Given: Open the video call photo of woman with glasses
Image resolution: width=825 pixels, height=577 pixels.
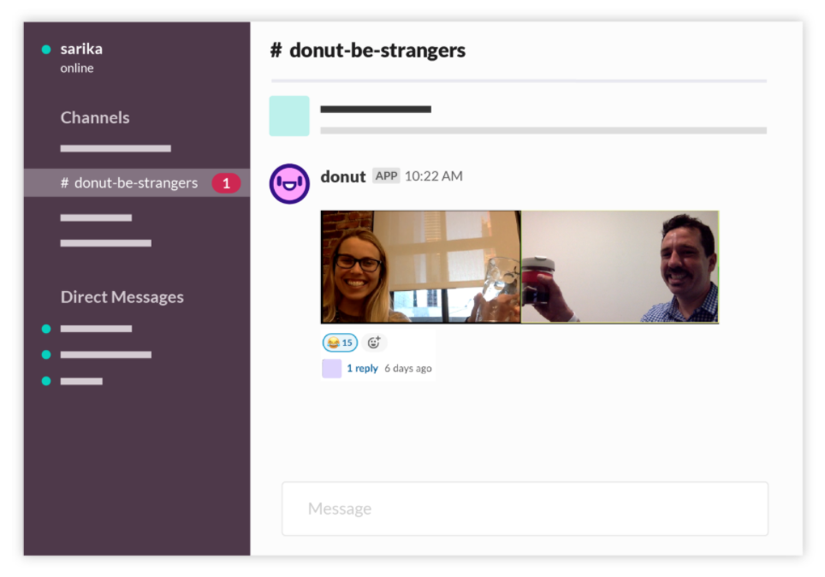Looking at the screenshot, I should pyautogui.click(x=421, y=267).
